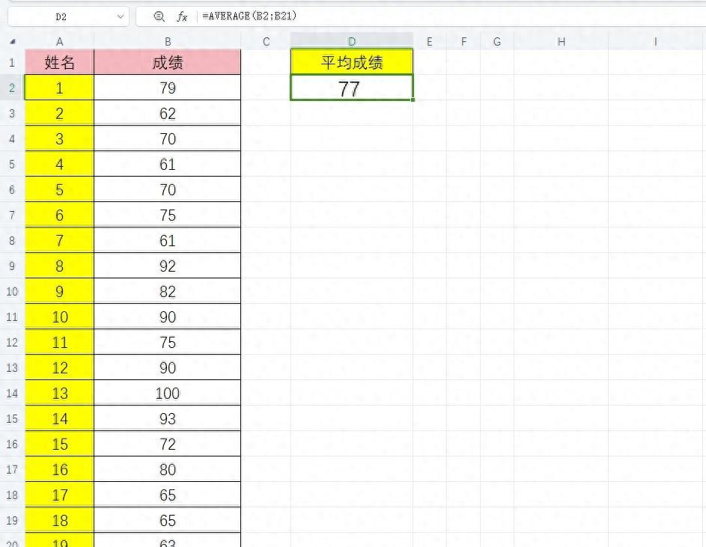706x547 pixels.
Task: Select the score cell with 100
Action: click(168, 393)
